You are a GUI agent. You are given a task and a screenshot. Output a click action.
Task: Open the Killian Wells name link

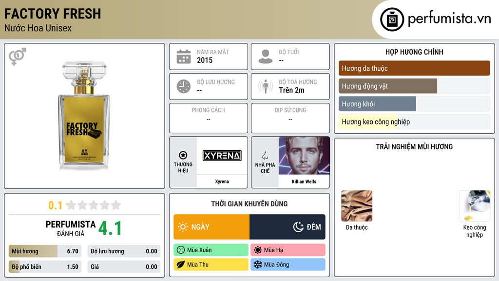coord(304,181)
